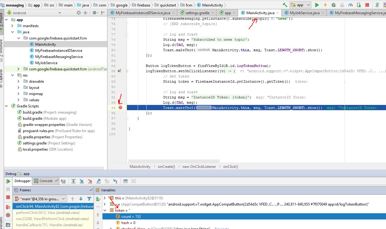This screenshot has height=229, width=386.
Task: Close the MainActivity.java tab
Action: tap(278, 13)
